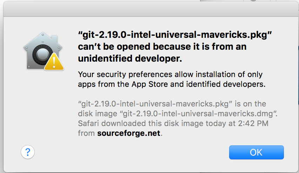
Task: Click the word "from" before sourceforge.net
Action: pos(85,133)
